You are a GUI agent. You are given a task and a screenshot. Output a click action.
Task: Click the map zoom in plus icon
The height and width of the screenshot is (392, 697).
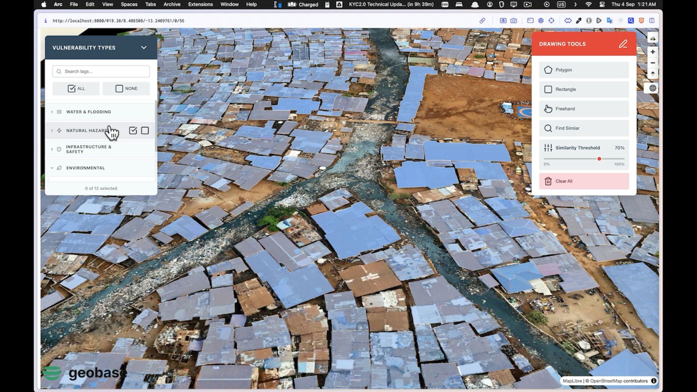652,52
